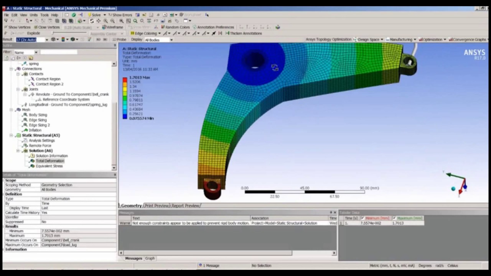Open the Tools menu
The height and width of the screenshot is (276, 491).
(x=44, y=15)
